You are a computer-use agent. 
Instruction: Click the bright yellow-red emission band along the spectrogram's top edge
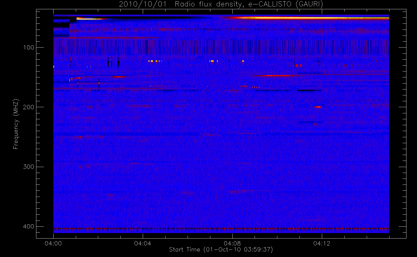(x=307, y=18)
